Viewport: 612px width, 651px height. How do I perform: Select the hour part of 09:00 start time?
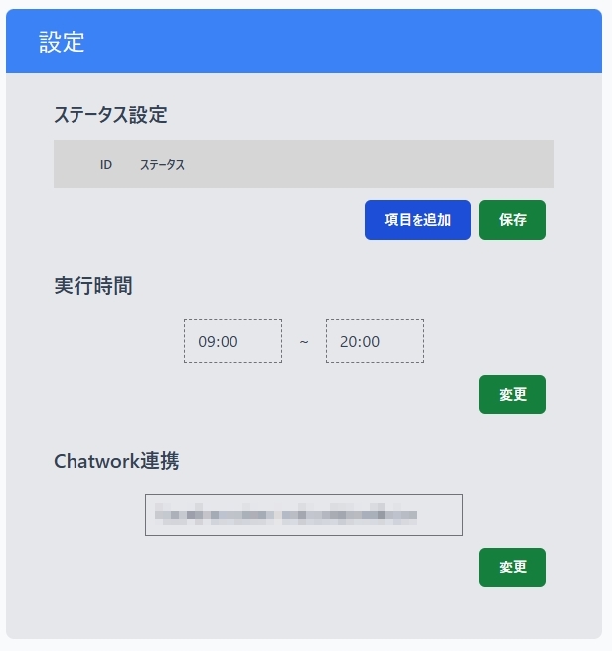[x=206, y=341]
